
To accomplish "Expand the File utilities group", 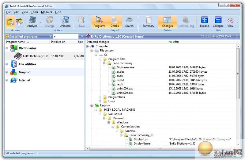I will point(7,64).
